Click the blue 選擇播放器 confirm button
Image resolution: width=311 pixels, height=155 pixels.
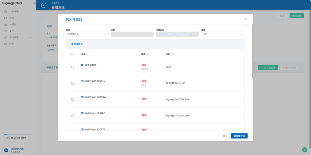[x=239, y=136]
